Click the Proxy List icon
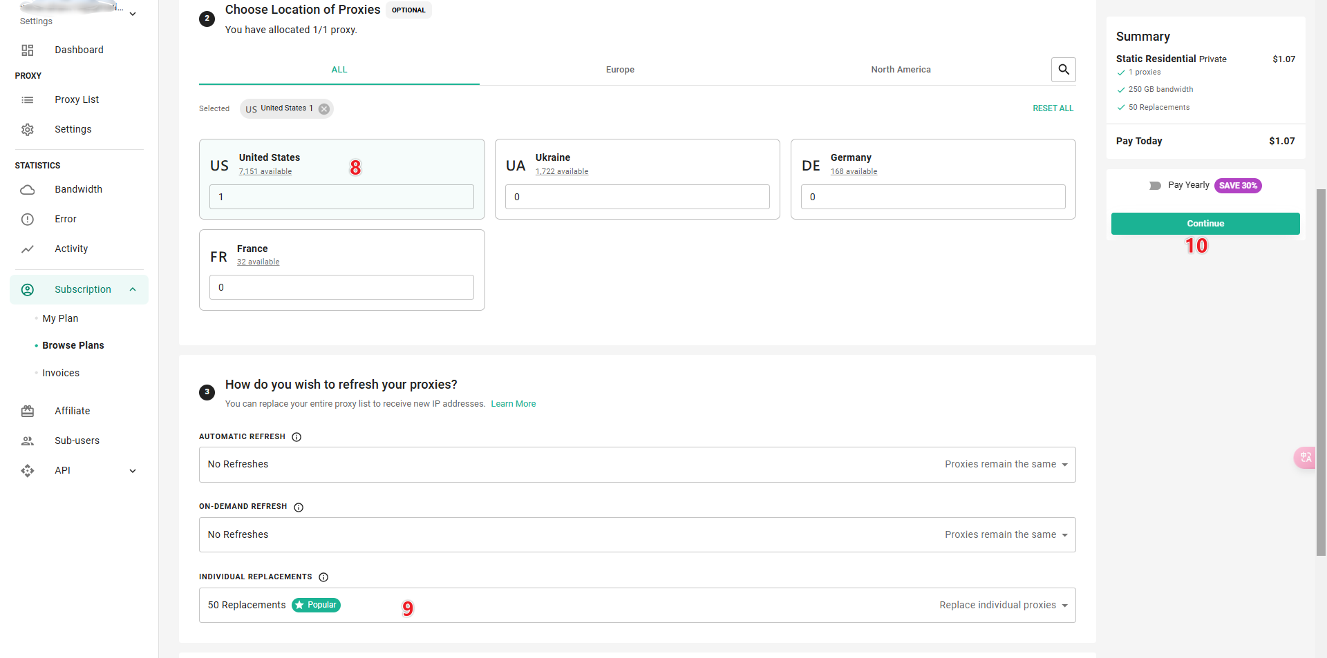The width and height of the screenshot is (1327, 658). pos(28,100)
